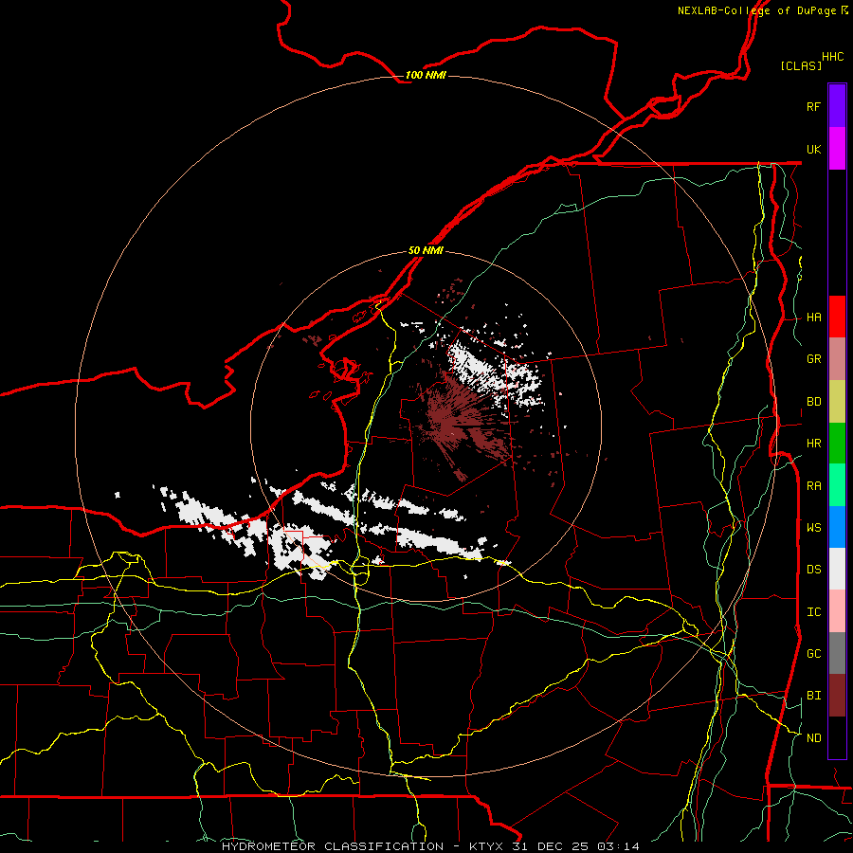The height and width of the screenshot is (853, 853).
Task: Click the BI legend label
Action: (x=814, y=696)
